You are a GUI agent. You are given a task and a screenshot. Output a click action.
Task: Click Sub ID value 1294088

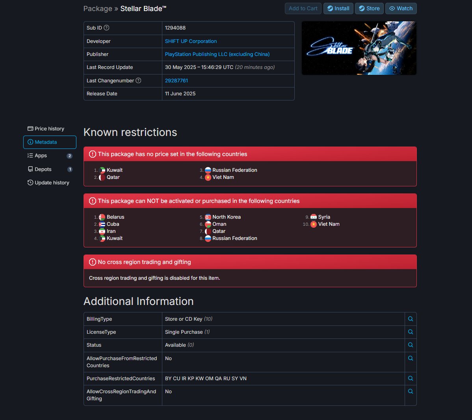(175, 28)
